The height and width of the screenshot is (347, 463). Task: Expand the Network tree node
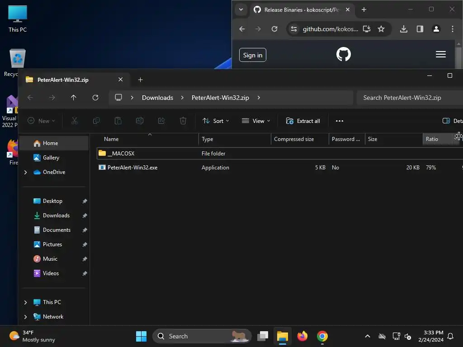pyautogui.click(x=25, y=317)
